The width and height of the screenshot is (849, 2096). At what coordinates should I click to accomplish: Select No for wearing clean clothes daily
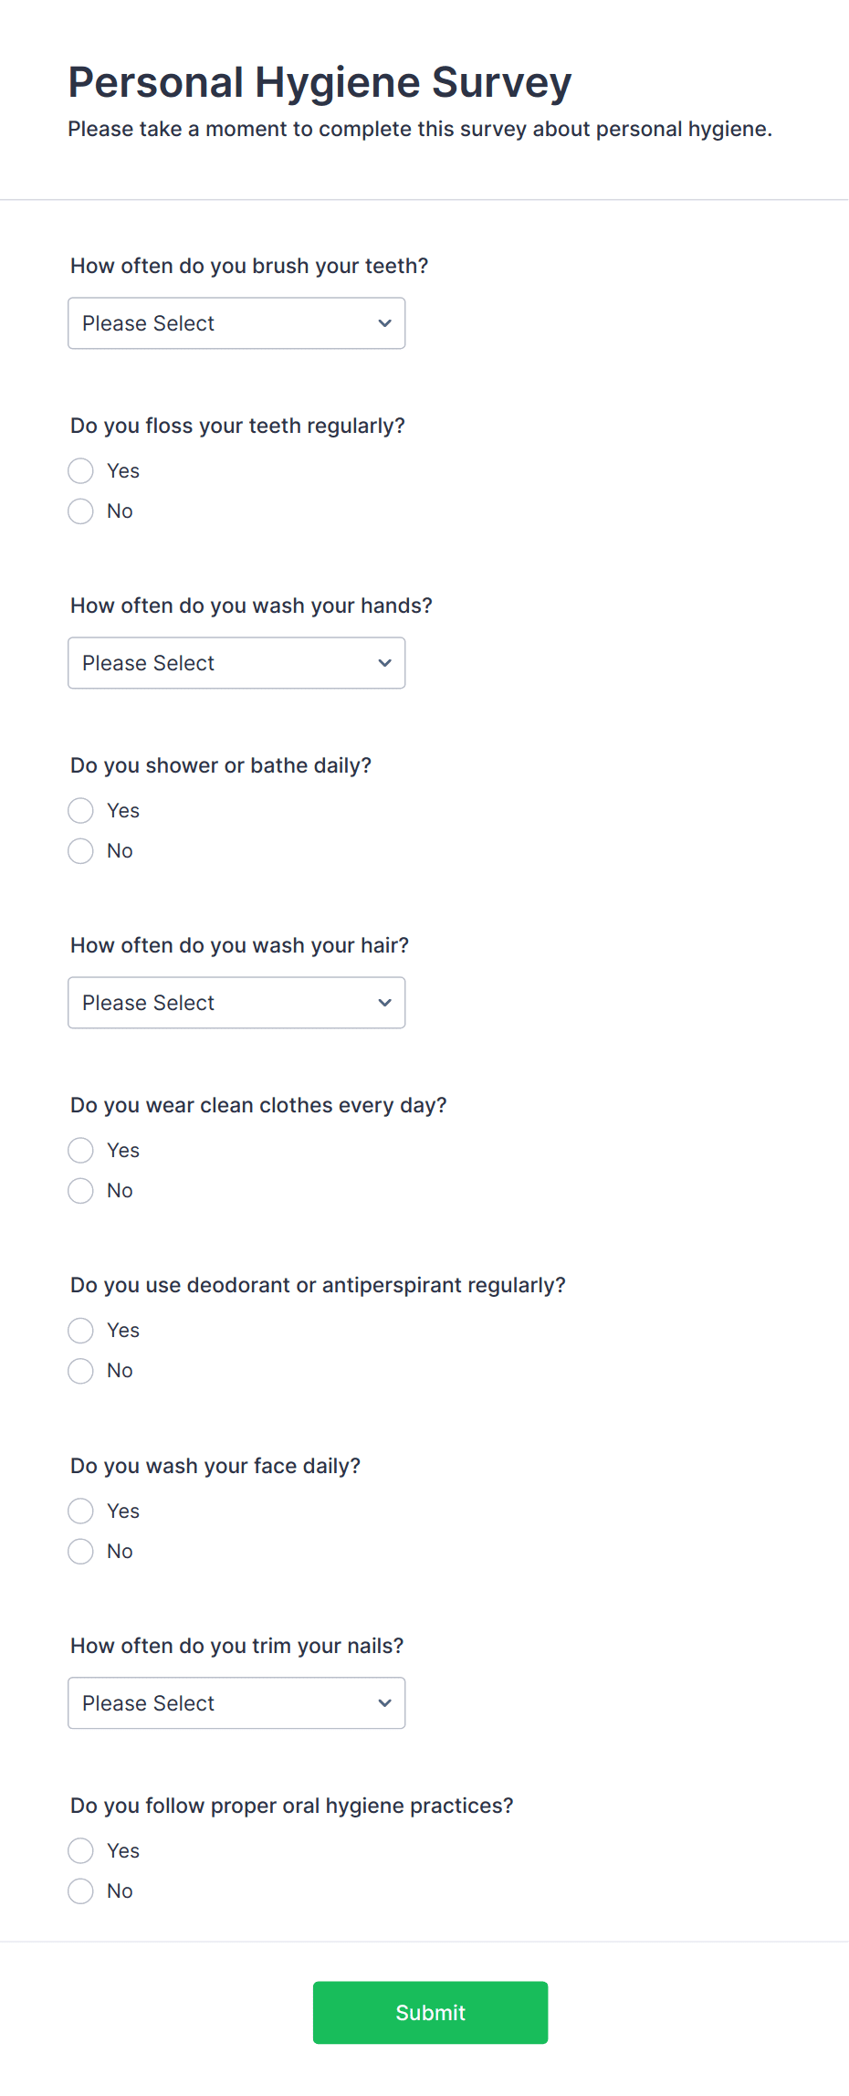coord(80,1190)
